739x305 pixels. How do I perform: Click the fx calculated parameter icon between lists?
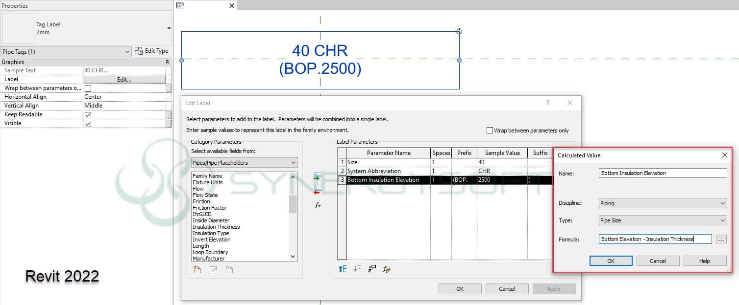(318, 205)
